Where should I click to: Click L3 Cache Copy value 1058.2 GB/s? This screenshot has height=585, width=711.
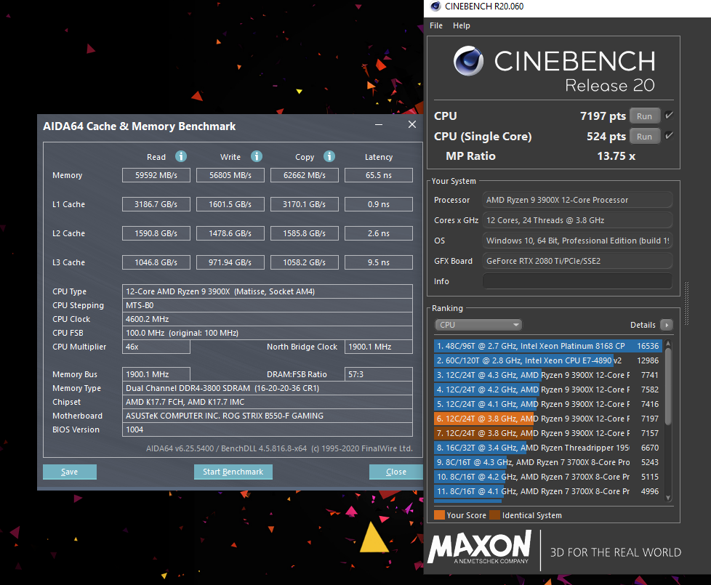coord(305,262)
